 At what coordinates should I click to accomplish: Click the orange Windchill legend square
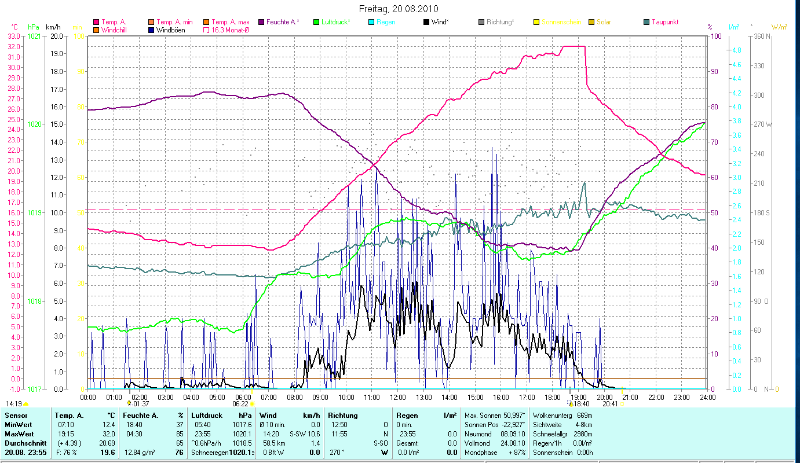pyautogui.click(x=96, y=30)
